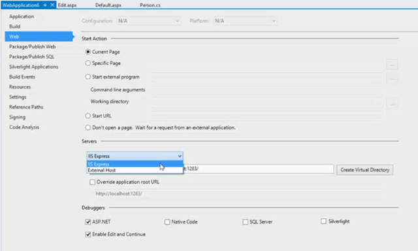Viewport: 418px width, 251px height.
Task: Open the Reference Paths page
Action: [26, 107]
